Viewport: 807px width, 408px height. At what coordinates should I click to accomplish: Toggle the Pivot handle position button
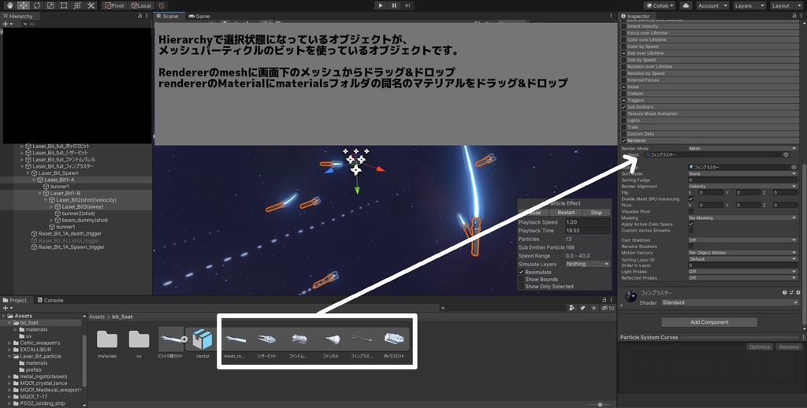(x=114, y=6)
